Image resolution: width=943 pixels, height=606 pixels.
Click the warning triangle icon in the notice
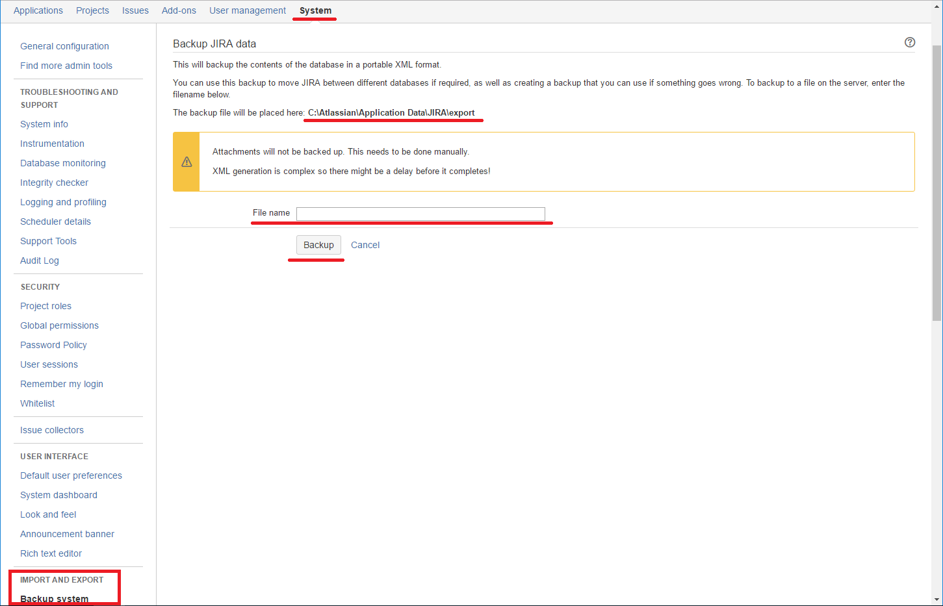click(187, 162)
